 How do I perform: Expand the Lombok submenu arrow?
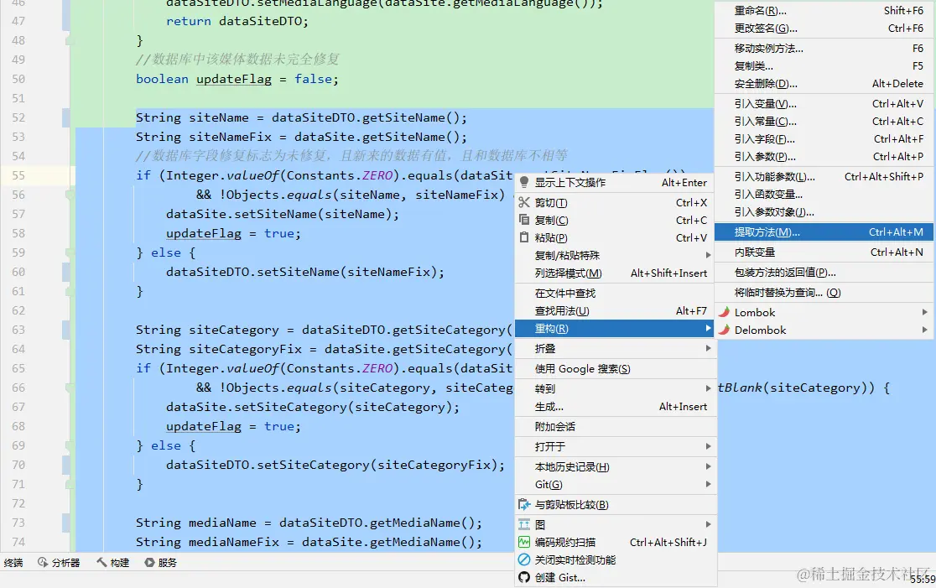coord(924,311)
